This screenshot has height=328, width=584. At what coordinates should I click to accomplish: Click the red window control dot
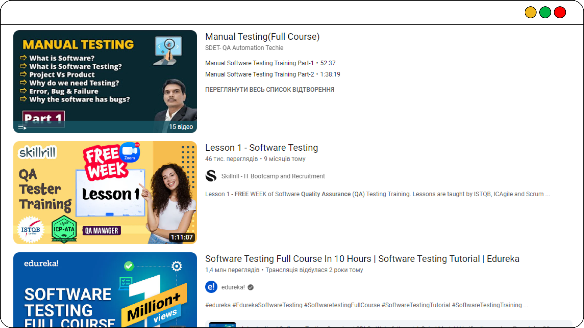click(560, 12)
